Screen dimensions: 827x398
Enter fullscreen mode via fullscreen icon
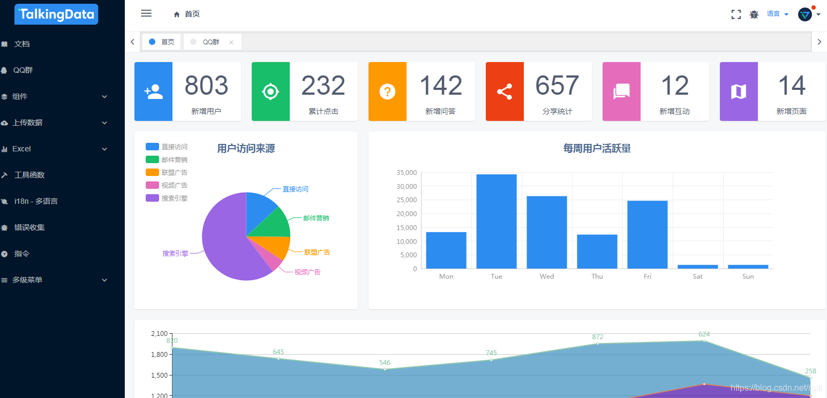(736, 14)
